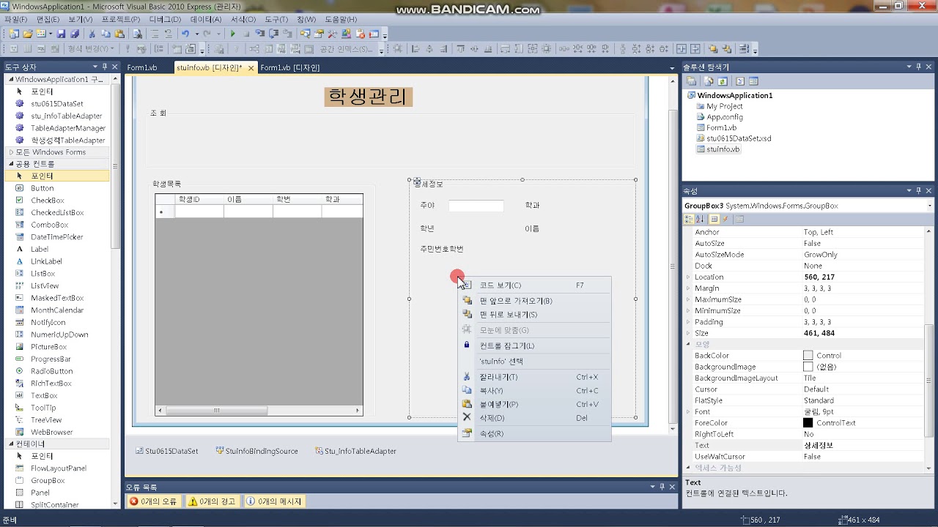Collapse the 컨테이너 toolbox section
Image resolution: width=938 pixels, height=527 pixels.
click(x=11, y=444)
